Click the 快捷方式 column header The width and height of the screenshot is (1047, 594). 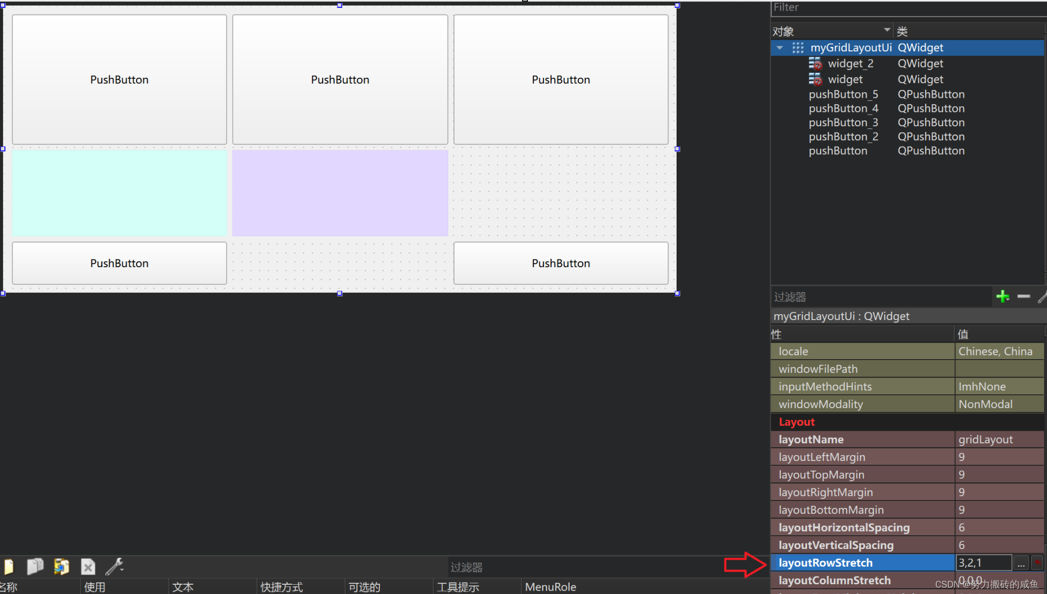pyautogui.click(x=282, y=587)
